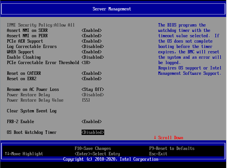This screenshot has width=227, height=168.
Task: Click the Move Highlight arrows hint
Action: tap(24, 154)
